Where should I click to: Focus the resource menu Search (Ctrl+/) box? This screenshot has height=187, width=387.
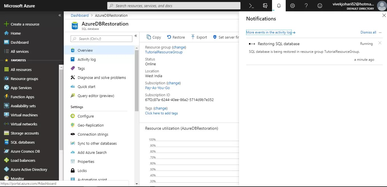[101, 39]
